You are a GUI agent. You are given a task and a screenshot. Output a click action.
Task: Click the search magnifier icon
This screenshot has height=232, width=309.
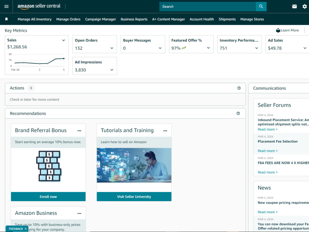pyautogui.click(x=261, y=6)
